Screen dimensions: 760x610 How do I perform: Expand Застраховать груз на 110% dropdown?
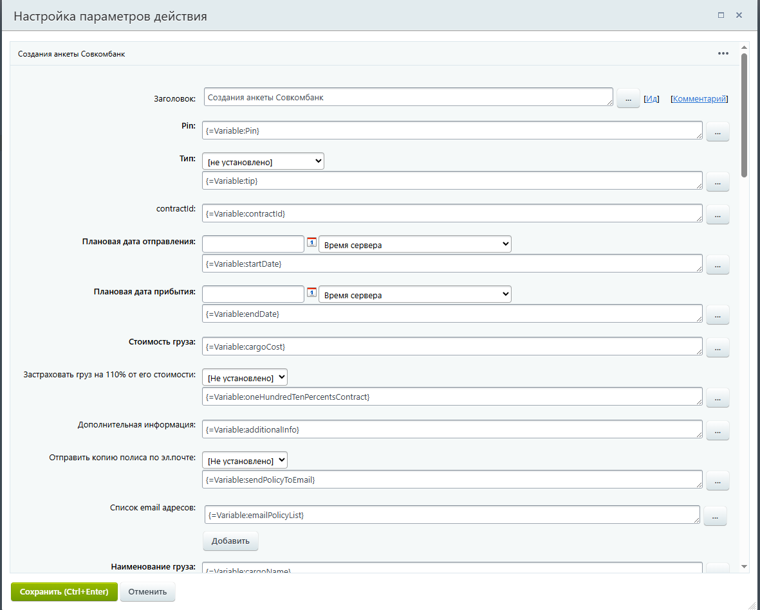tap(245, 377)
